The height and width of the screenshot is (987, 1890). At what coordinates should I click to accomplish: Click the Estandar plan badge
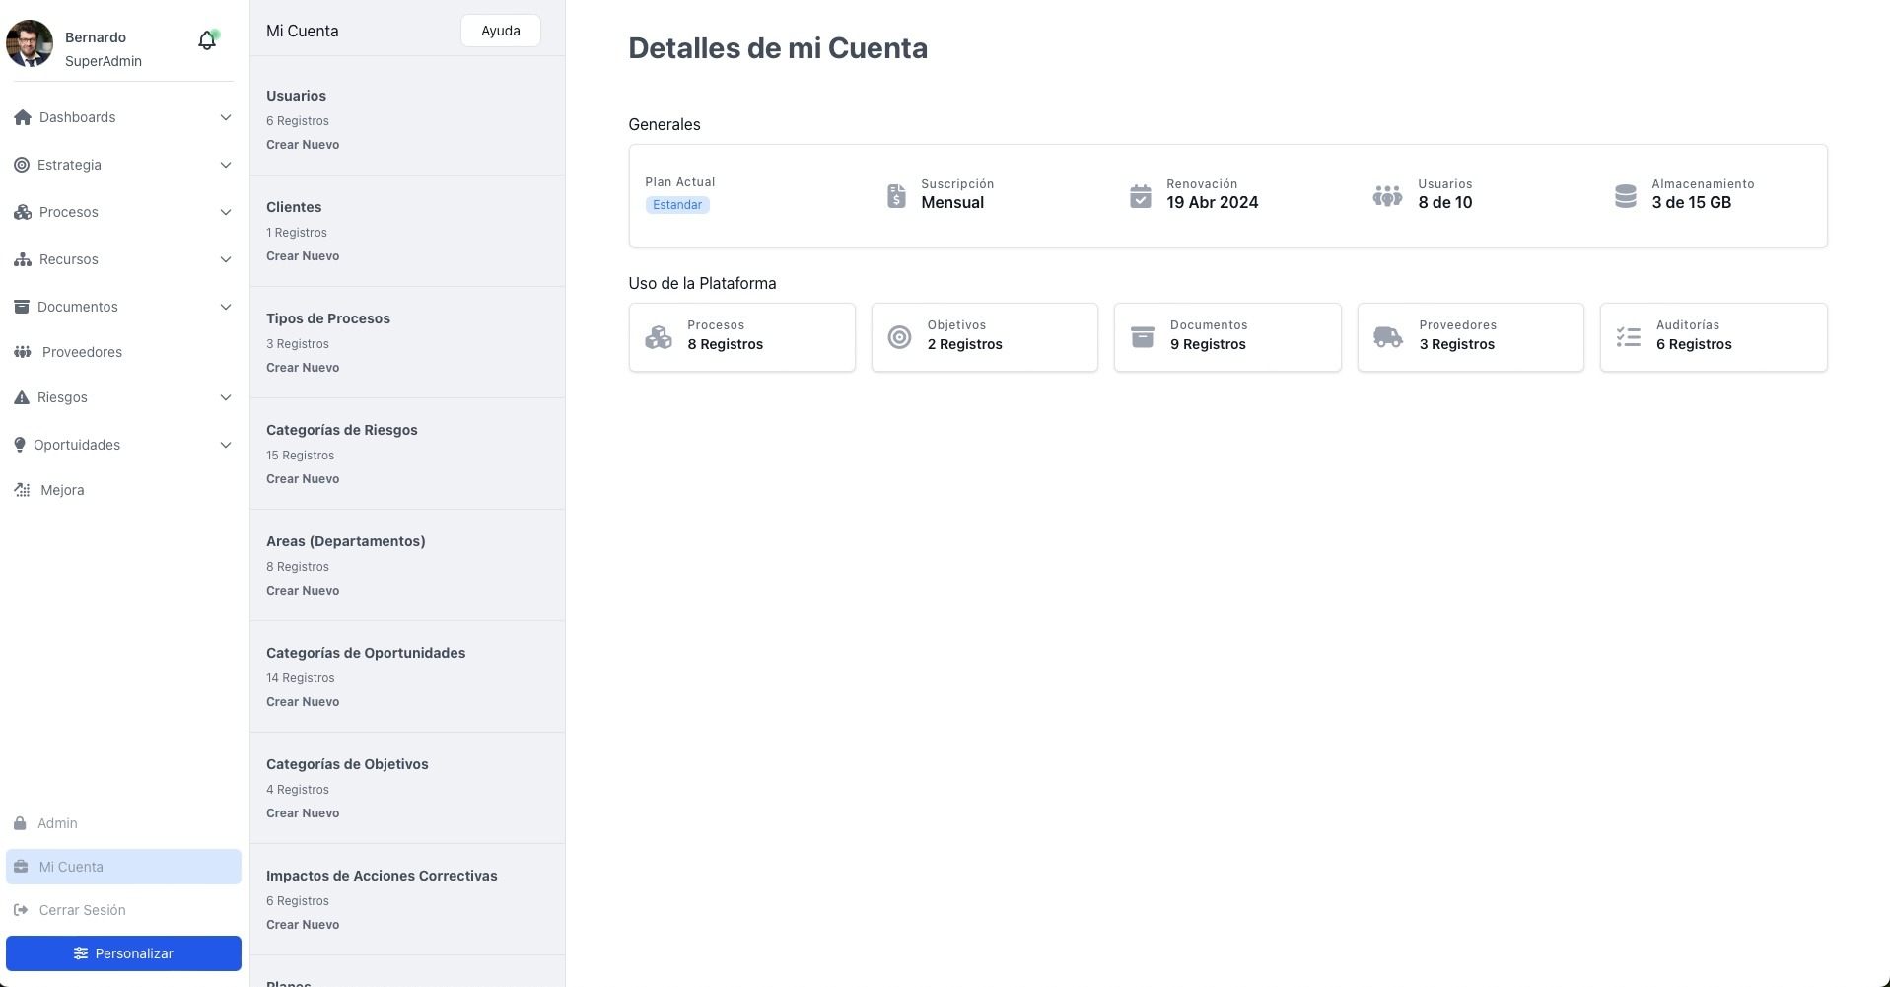pos(677,205)
